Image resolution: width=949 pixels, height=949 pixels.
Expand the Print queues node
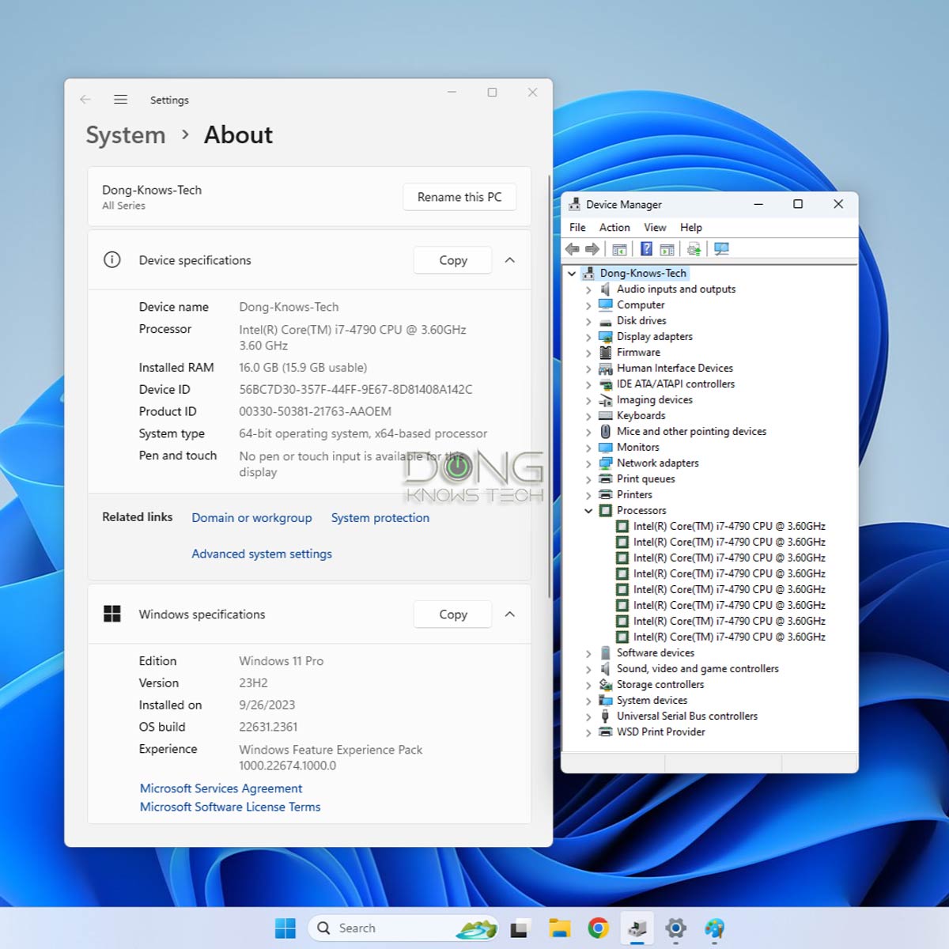588,479
